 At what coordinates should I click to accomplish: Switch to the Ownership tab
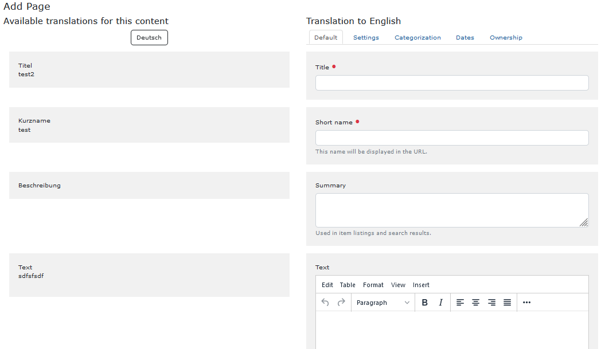(x=506, y=37)
